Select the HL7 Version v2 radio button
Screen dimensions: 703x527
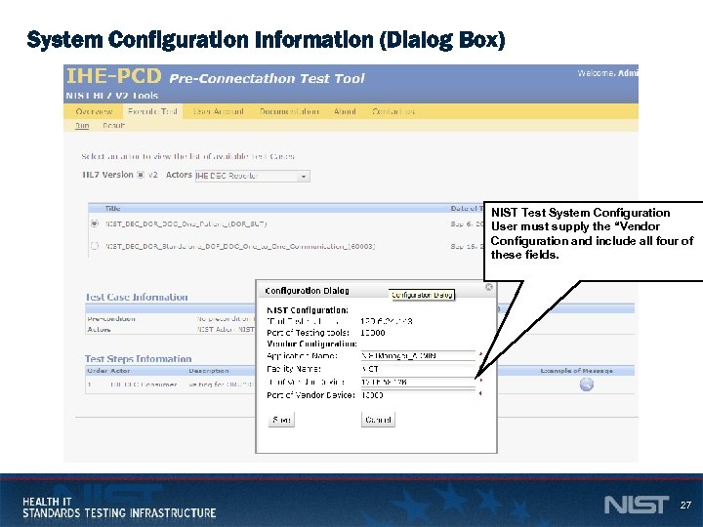[141, 175]
